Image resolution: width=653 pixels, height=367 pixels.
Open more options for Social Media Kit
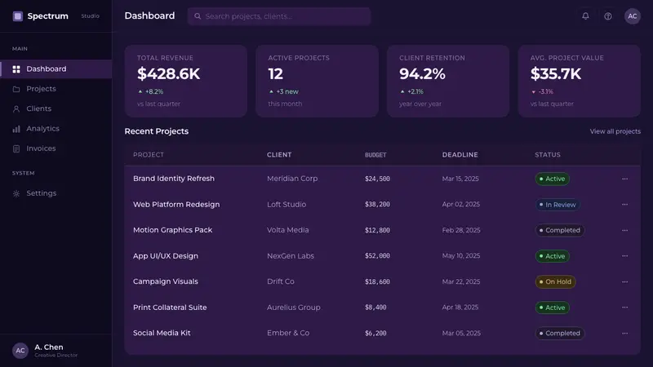pos(624,334)
